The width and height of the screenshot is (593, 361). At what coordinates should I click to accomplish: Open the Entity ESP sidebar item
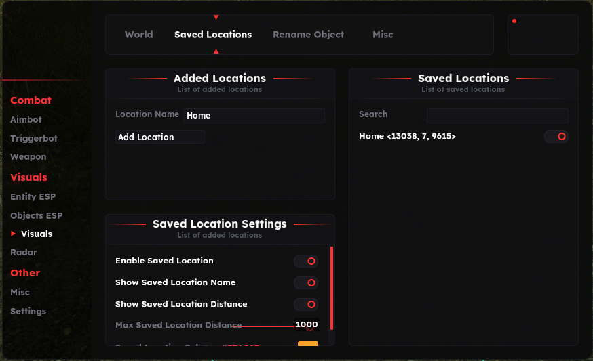(x=33, y=197)
